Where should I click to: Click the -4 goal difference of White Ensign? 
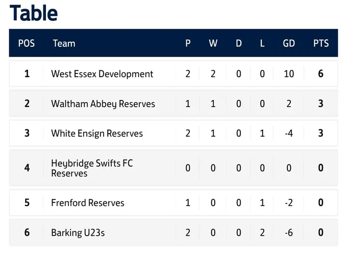tap(289, 133)
